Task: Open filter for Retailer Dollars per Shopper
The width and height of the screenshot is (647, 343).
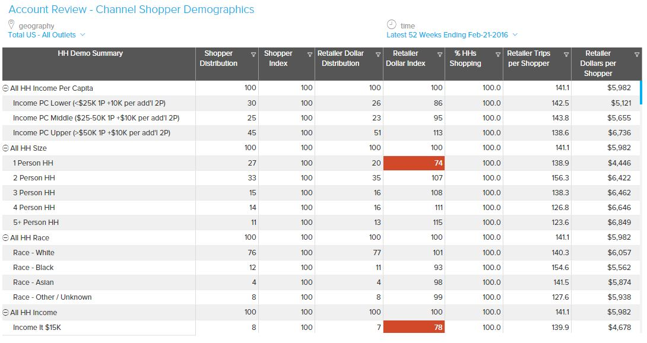Action: point(636,55)
